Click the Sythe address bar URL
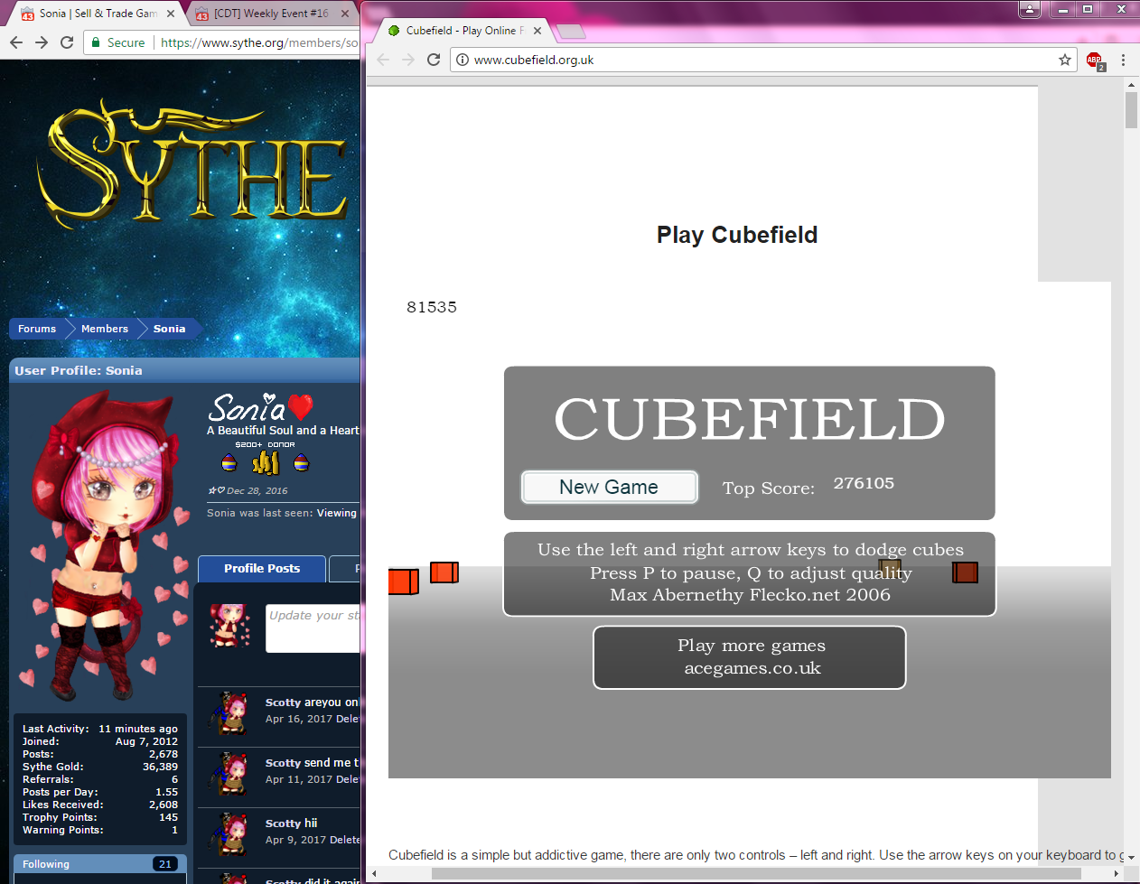Viewport: 1140px width, 884px height. [x=259, y=42]
